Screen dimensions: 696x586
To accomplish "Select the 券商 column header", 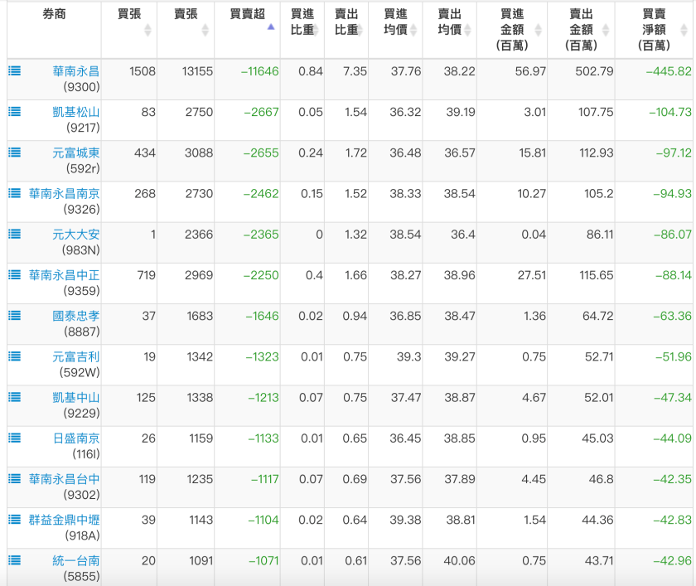I will (54, 14).
